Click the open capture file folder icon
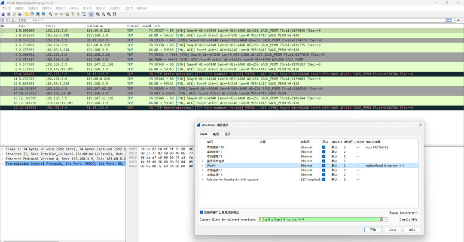This screenshot has width=464, height=242. click(x=27, y=14)
